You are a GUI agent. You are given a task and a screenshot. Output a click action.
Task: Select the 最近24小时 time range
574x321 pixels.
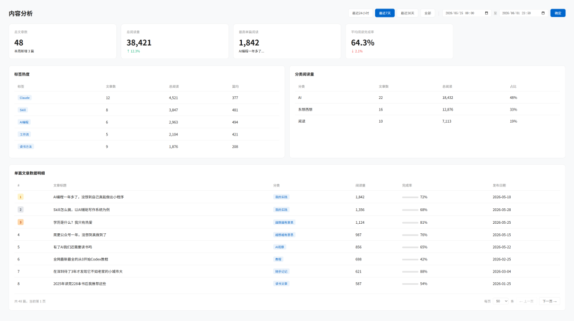coord(360,13)
